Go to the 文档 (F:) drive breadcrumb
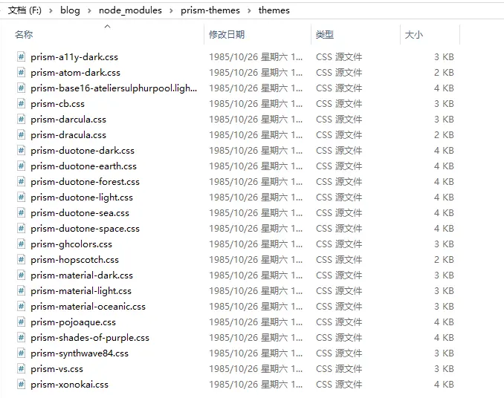This screenshot has height=398, width=504. [25, 10]
